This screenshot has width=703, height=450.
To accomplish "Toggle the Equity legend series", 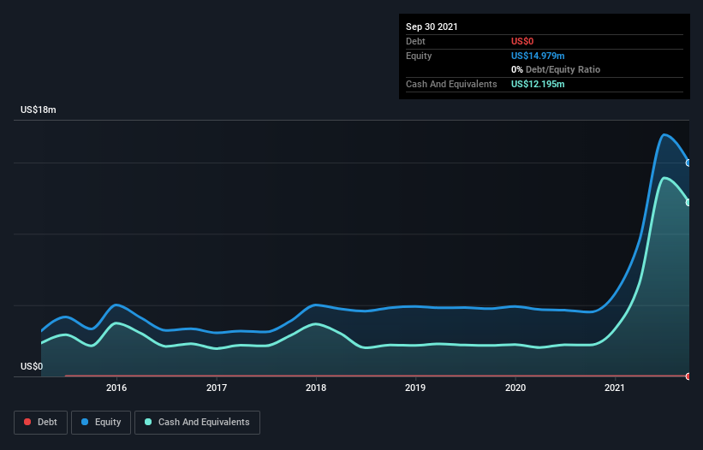I will click(101, 422).
